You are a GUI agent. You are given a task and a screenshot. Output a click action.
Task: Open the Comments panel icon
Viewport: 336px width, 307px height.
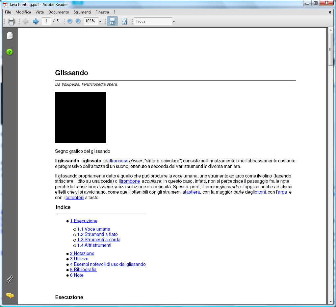point(10,295)
